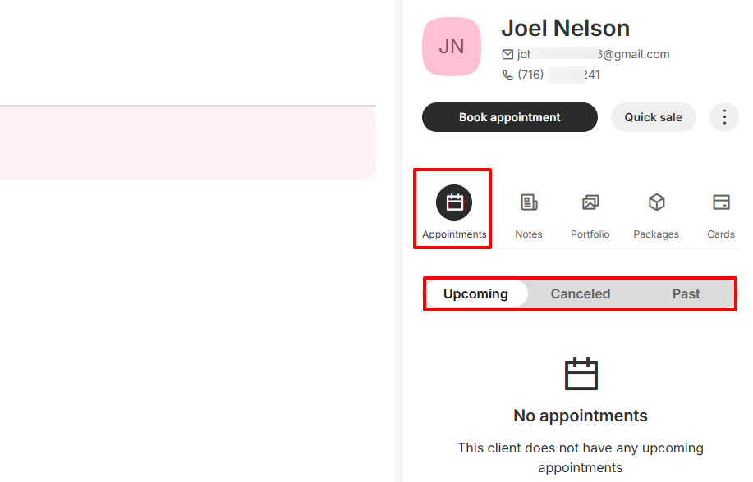Open the Notes section icon
This screenshot has height=482, width=753.
click(529, 202)
